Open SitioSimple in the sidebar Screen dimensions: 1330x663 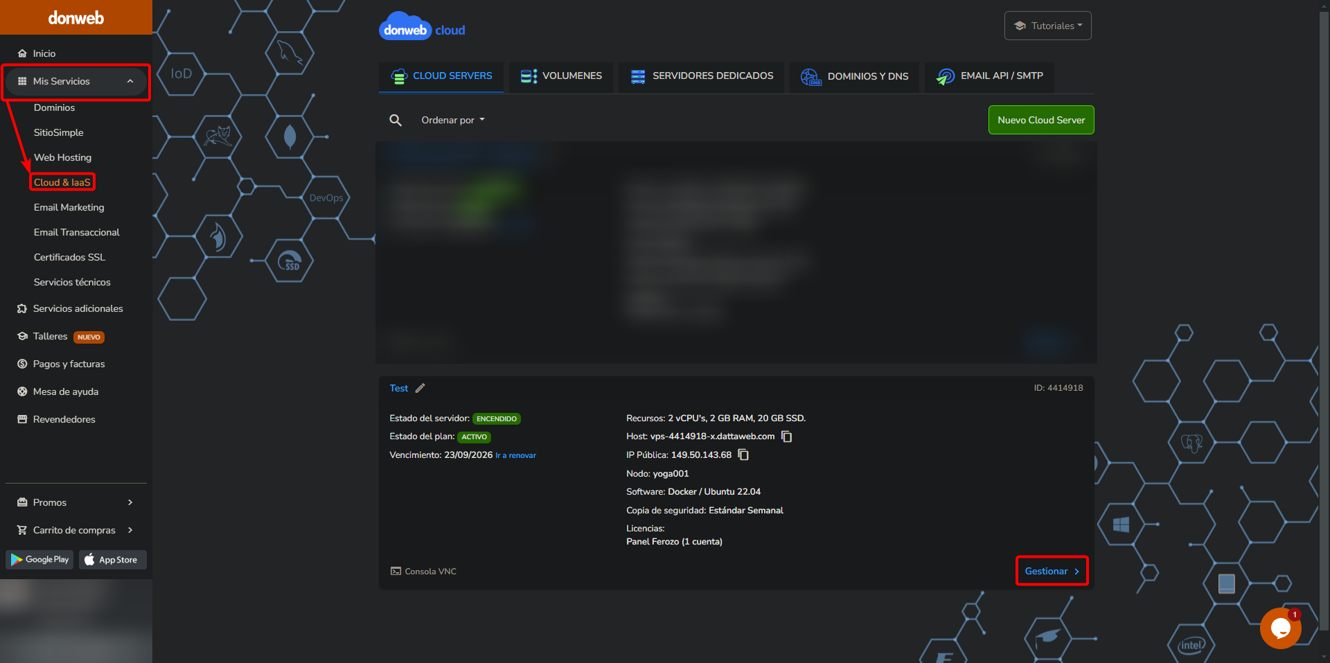point(58,132)
